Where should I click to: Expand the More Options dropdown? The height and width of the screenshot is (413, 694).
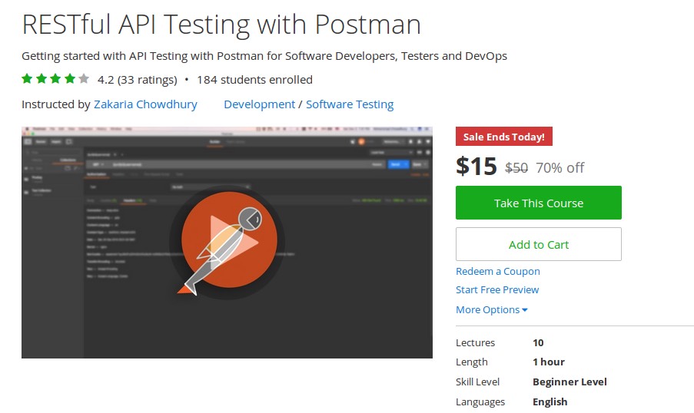tap(491, 309)
